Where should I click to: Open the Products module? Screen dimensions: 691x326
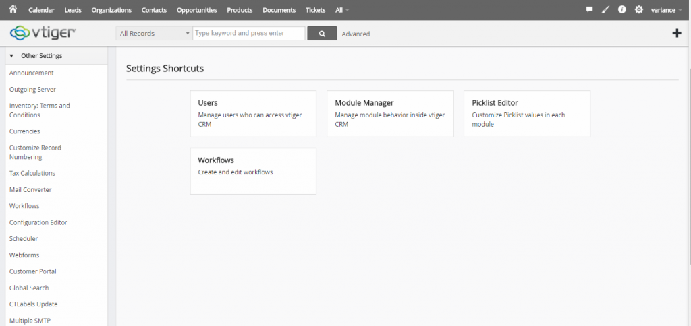pos(240,10)
